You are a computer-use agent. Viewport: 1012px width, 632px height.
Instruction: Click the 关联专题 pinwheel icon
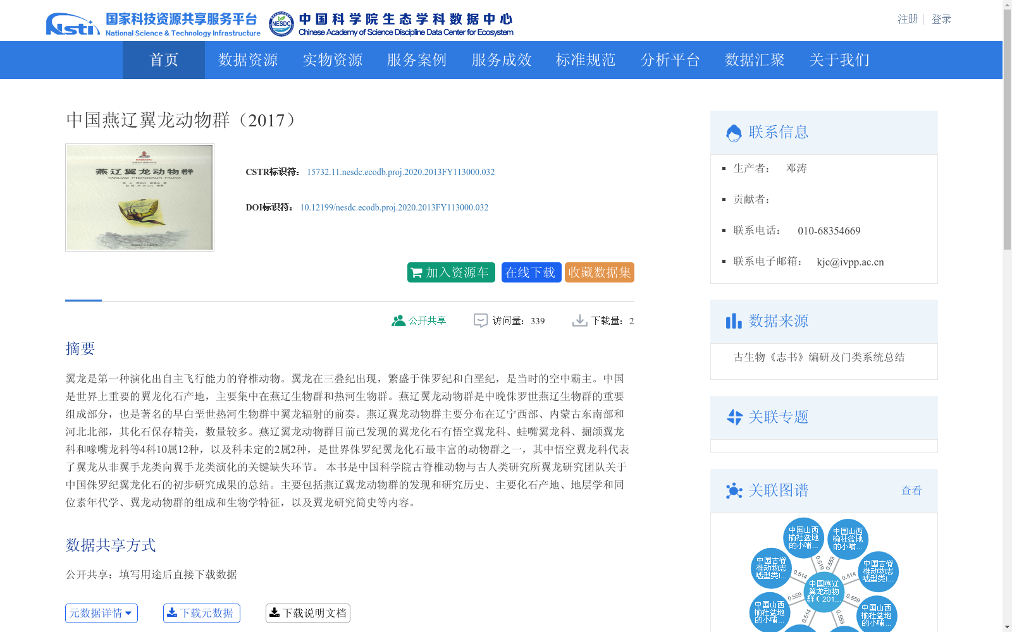(734, 417)
